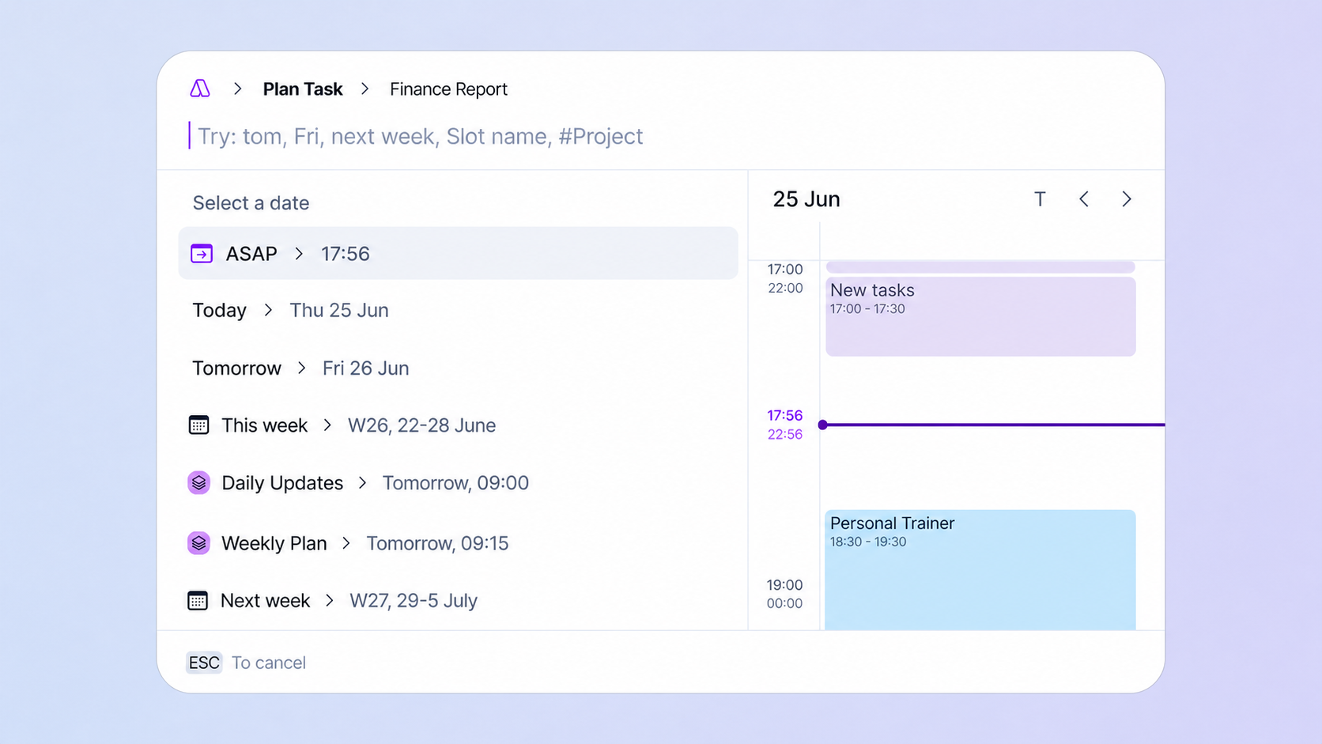Go to previous day with left arrow

(1084, 199)
